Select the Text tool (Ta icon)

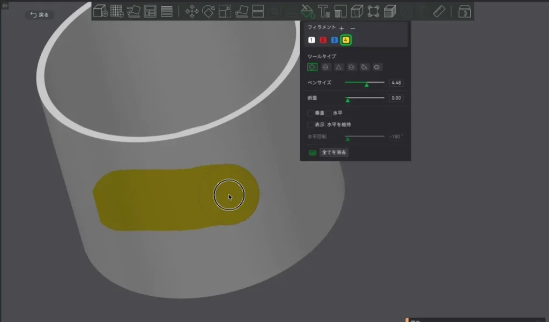(x=324, y=11)
